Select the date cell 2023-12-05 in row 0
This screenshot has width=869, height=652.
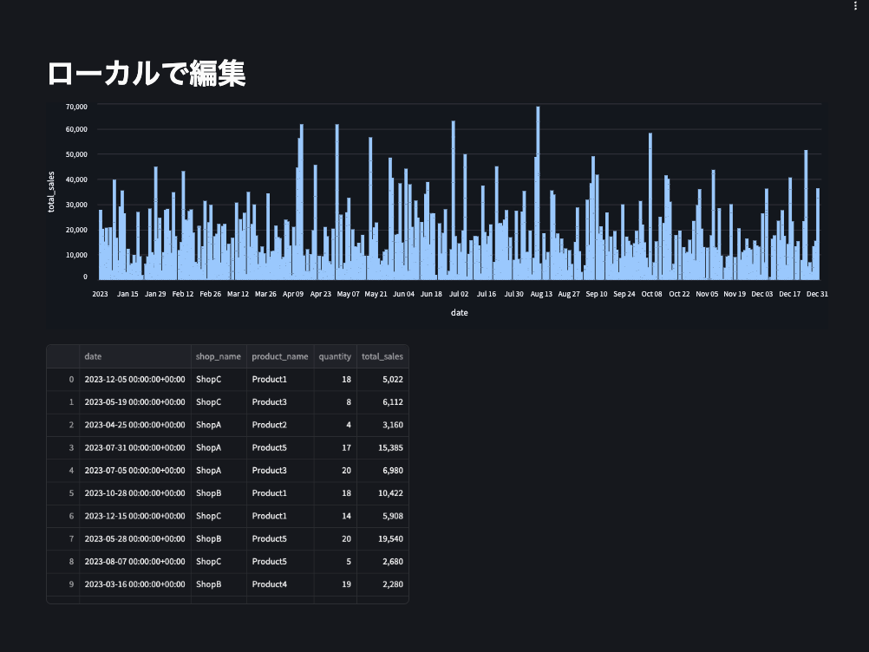pos(134,379)
